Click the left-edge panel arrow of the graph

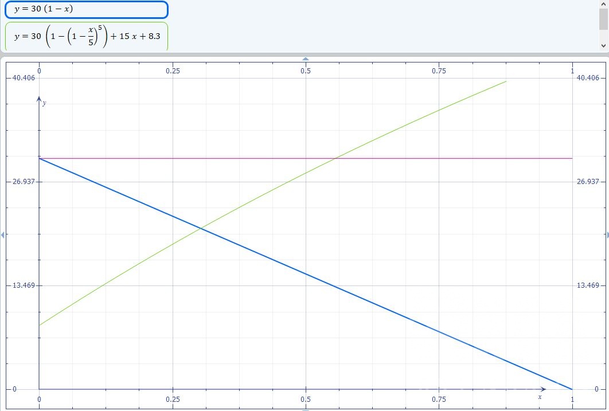click(3, 235)
